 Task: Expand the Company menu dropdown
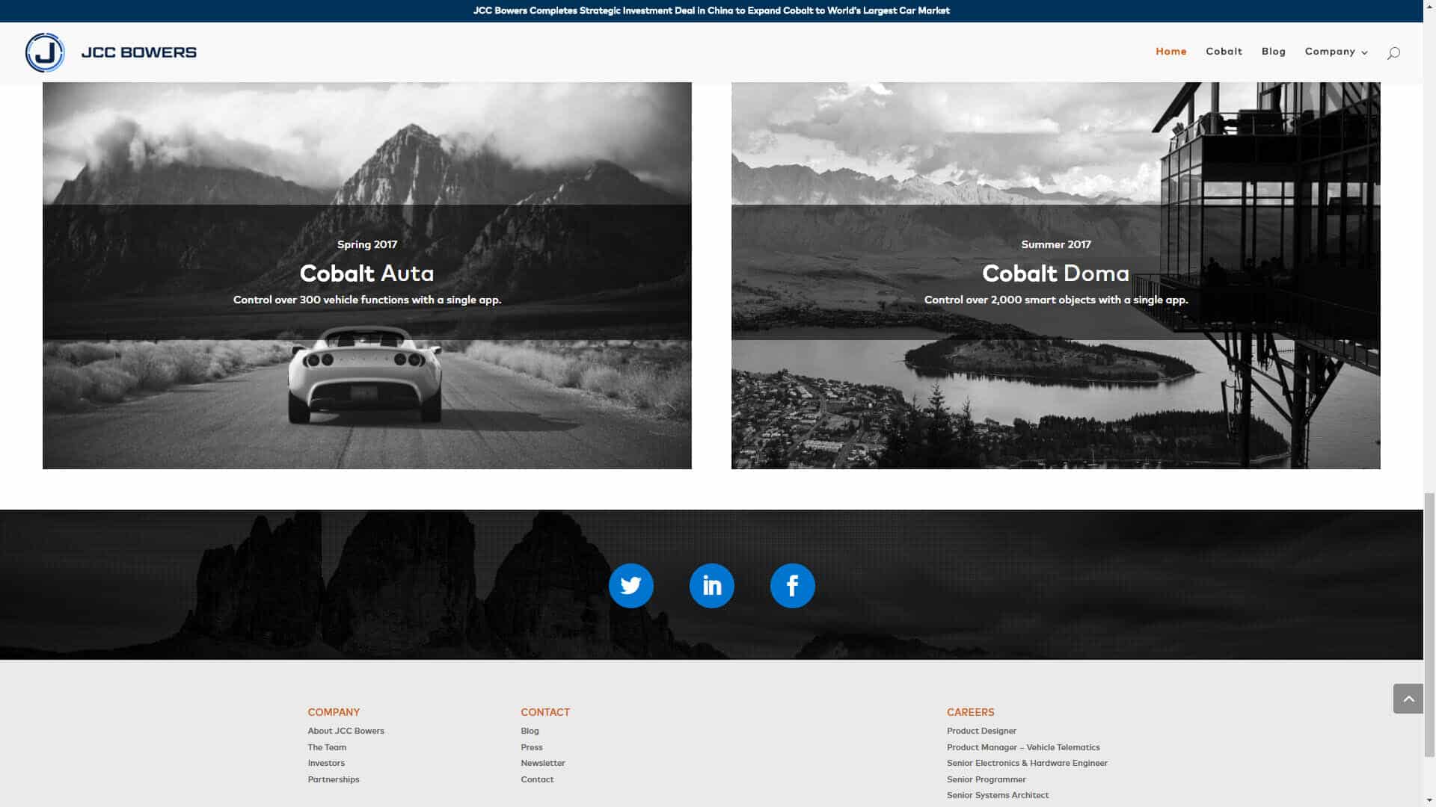[1336, 52]
